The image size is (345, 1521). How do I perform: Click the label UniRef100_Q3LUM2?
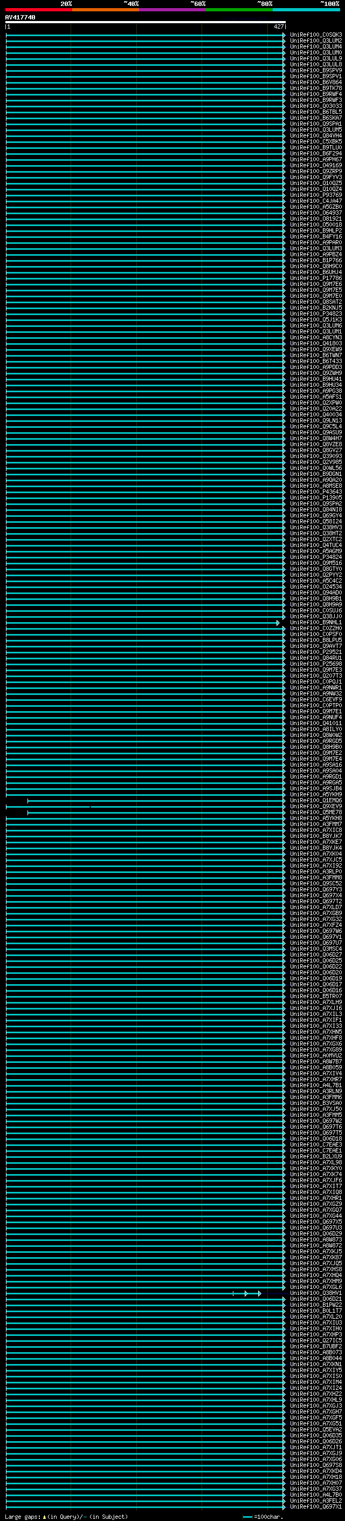pos(316,41)
